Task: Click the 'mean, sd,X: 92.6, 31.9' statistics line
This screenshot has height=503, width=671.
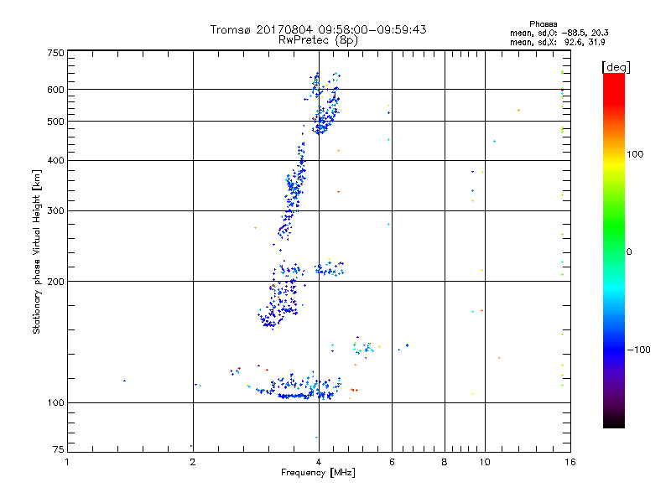Action: (x=557, y=42)
